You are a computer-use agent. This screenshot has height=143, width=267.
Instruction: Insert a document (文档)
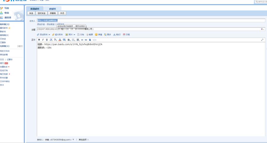pos(81,35)
